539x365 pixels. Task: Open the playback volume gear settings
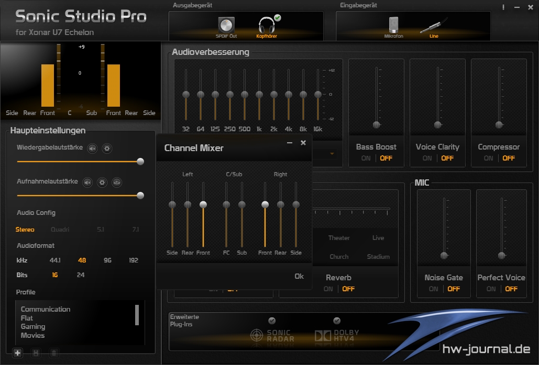coord(106,149)
